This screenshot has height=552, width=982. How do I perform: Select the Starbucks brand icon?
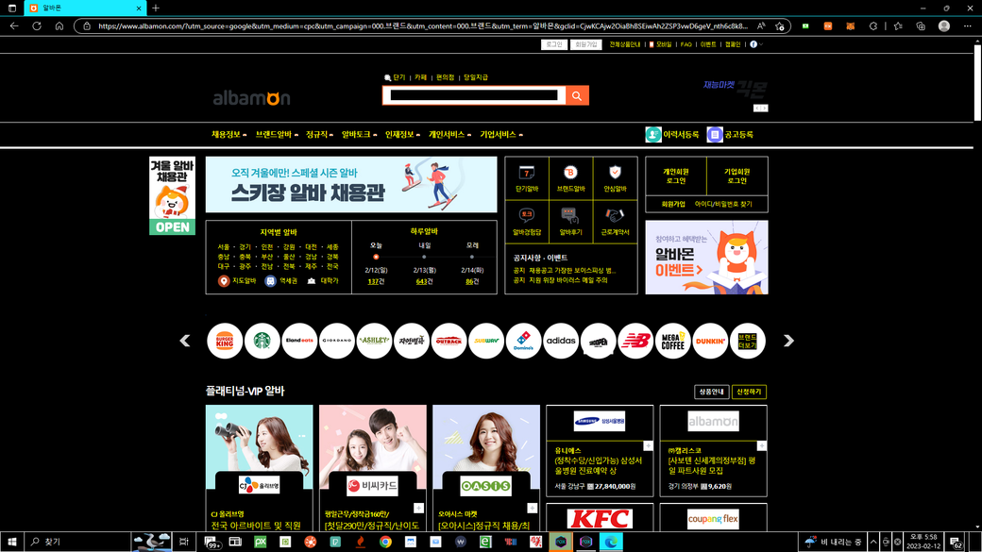[262, 341]
